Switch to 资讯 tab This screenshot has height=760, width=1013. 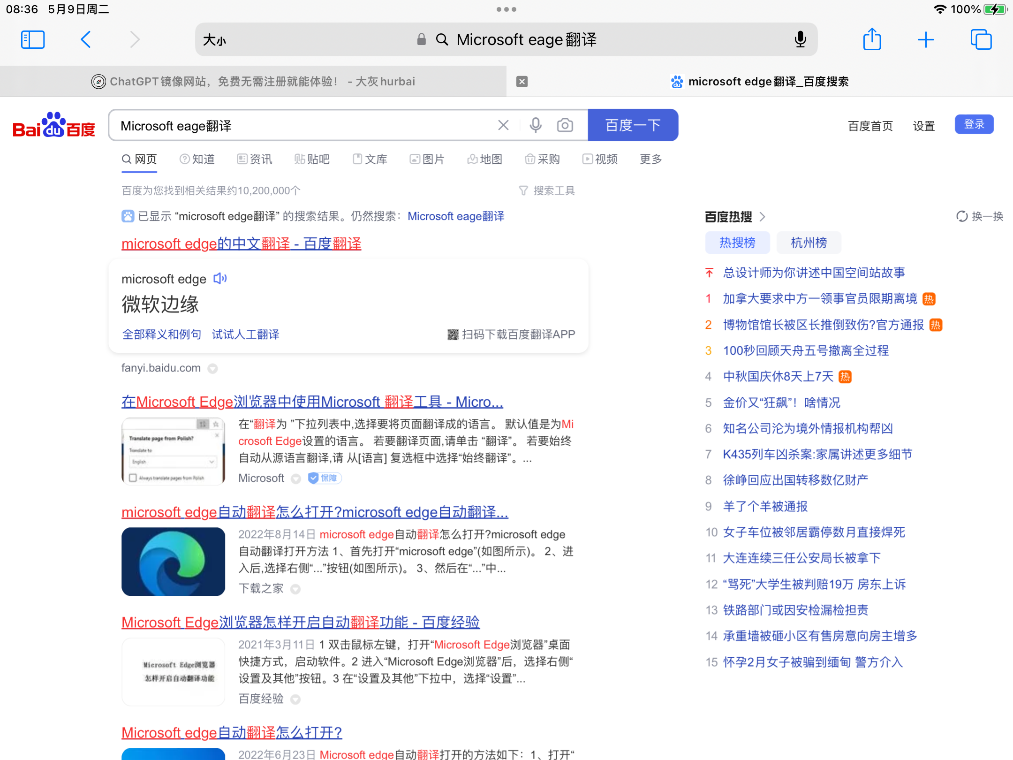[x=255, y=160]
